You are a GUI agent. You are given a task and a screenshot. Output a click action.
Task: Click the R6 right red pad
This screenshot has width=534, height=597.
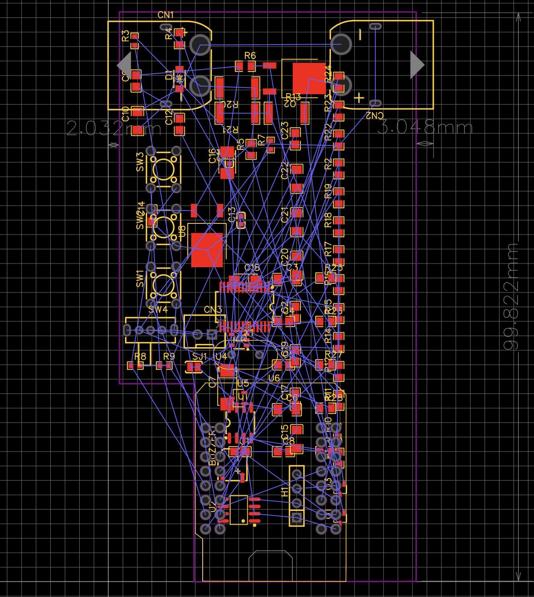pyautogui.click(x=252, y=66)
